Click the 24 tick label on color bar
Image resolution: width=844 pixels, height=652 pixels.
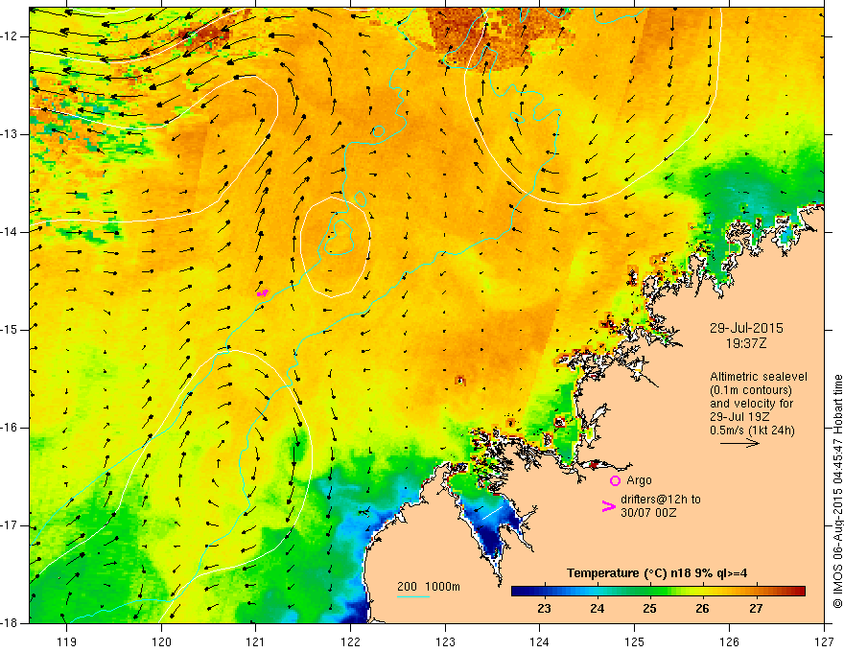click(x=597, y=609)
